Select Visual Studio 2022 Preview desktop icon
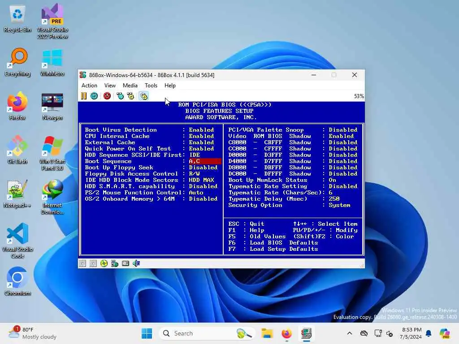459x344 pixels. coord(52,21)
